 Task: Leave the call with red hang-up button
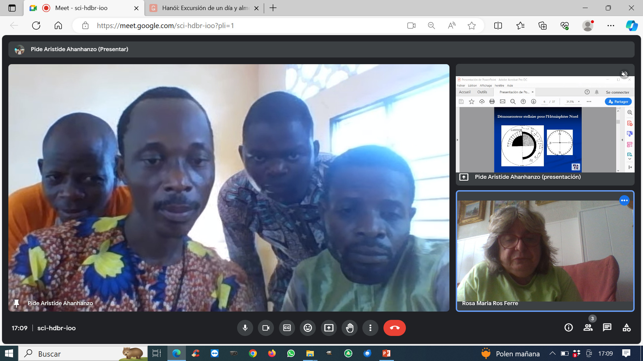point(395,328)
